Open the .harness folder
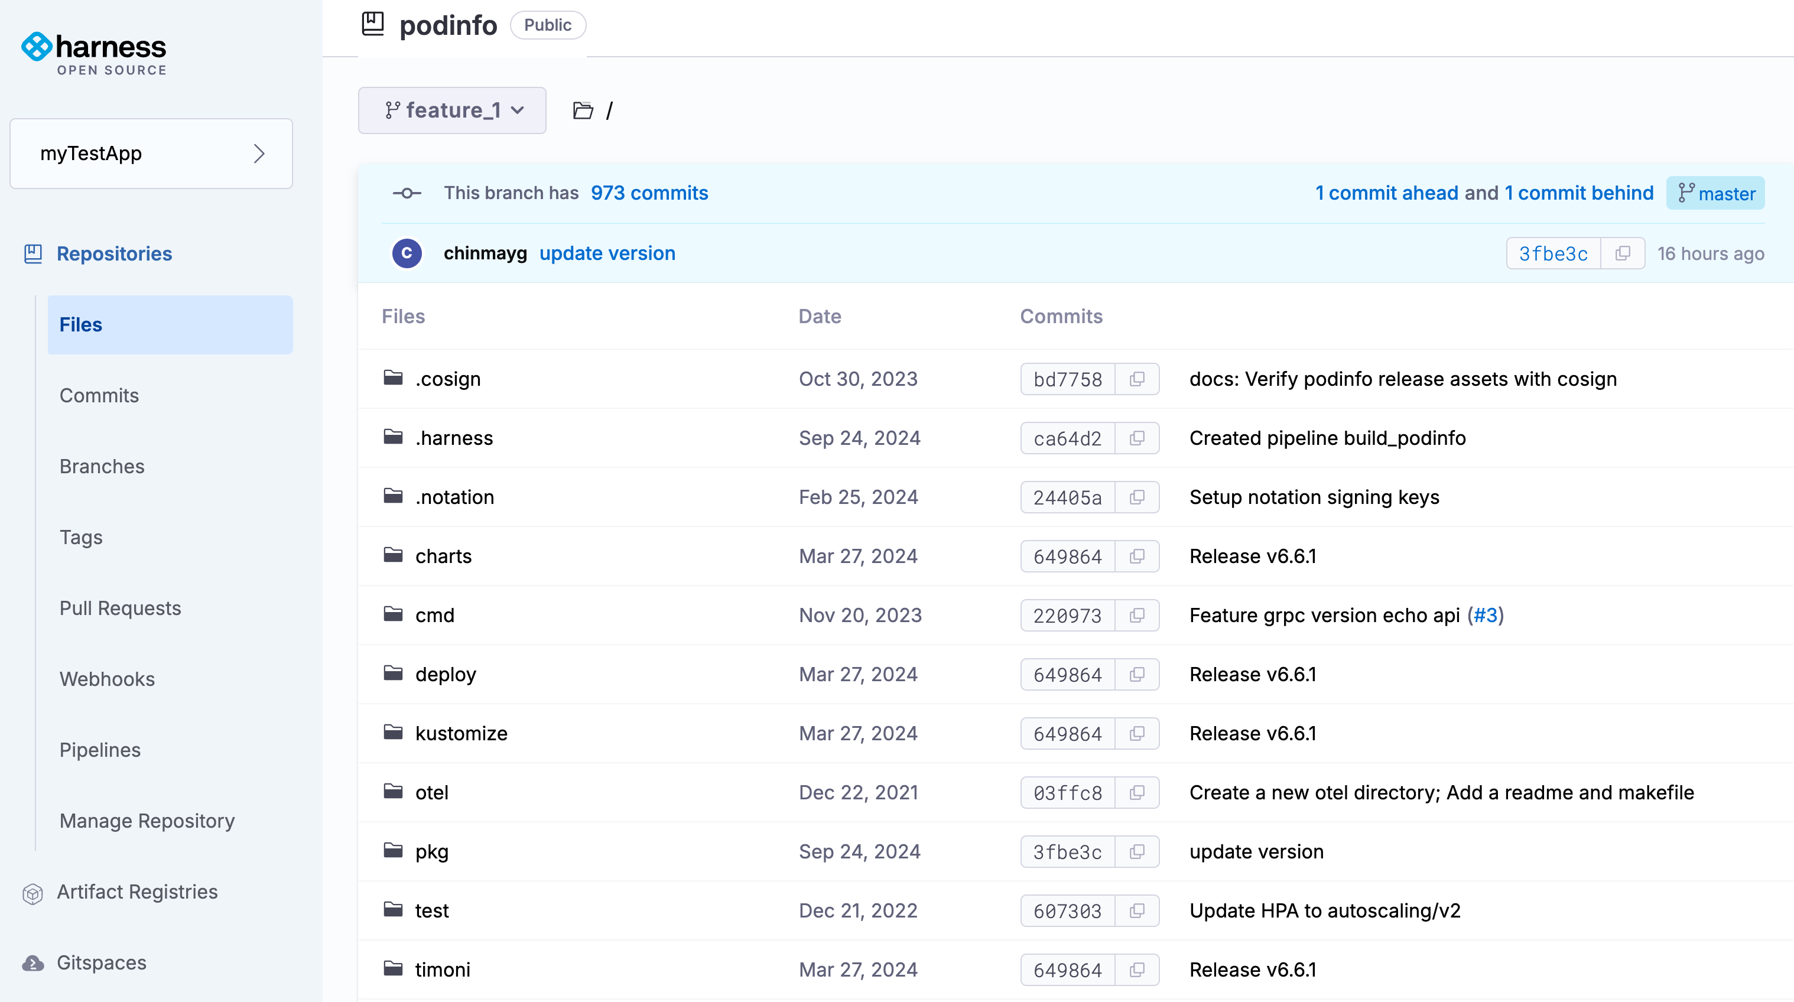Screen dimensions: 1794x1002 (x=453, y=438)
